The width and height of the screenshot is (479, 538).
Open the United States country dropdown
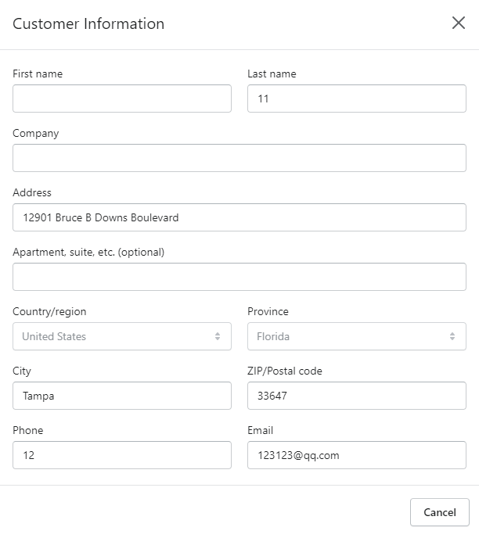pos(122,336)
